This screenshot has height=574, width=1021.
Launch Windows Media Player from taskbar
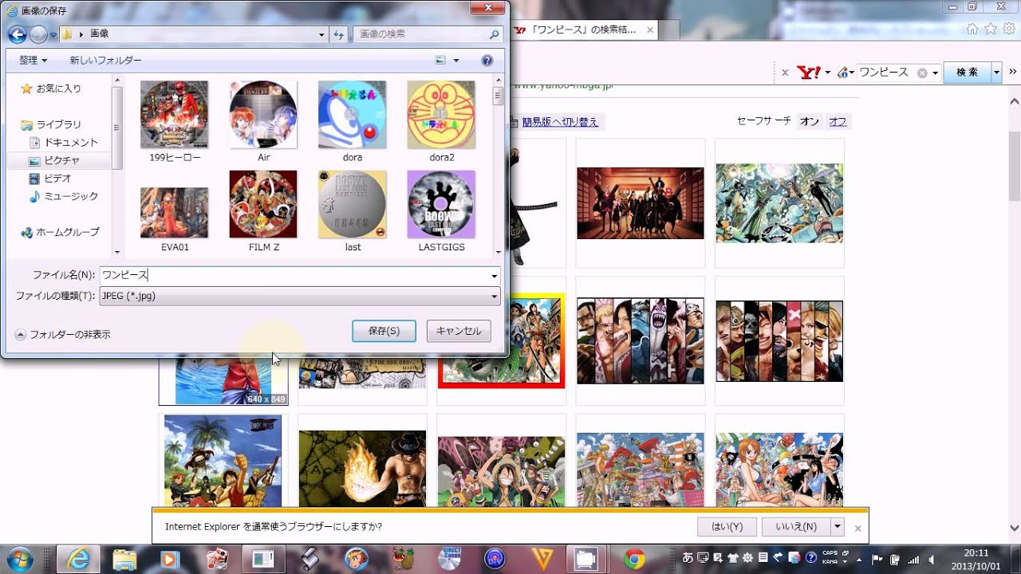(169, 559)
